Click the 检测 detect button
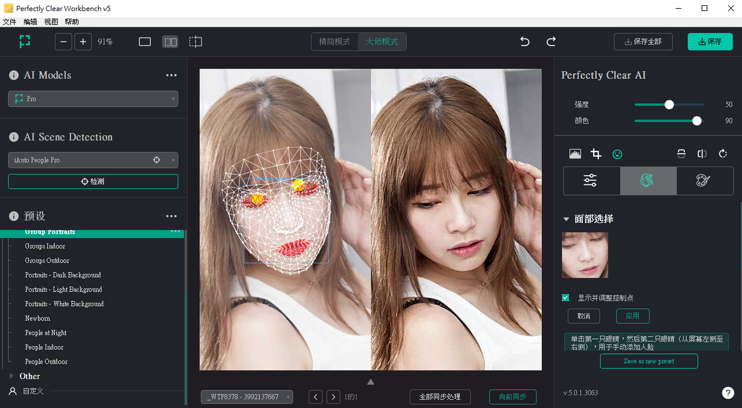 [93, 182]
